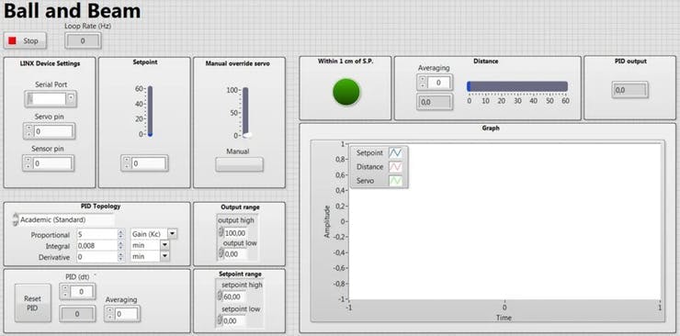The width and height of the screenshot is (680, 336).
Task: Click the Within 1 cm green LED indicator
Action: click(x=346, y=92)
